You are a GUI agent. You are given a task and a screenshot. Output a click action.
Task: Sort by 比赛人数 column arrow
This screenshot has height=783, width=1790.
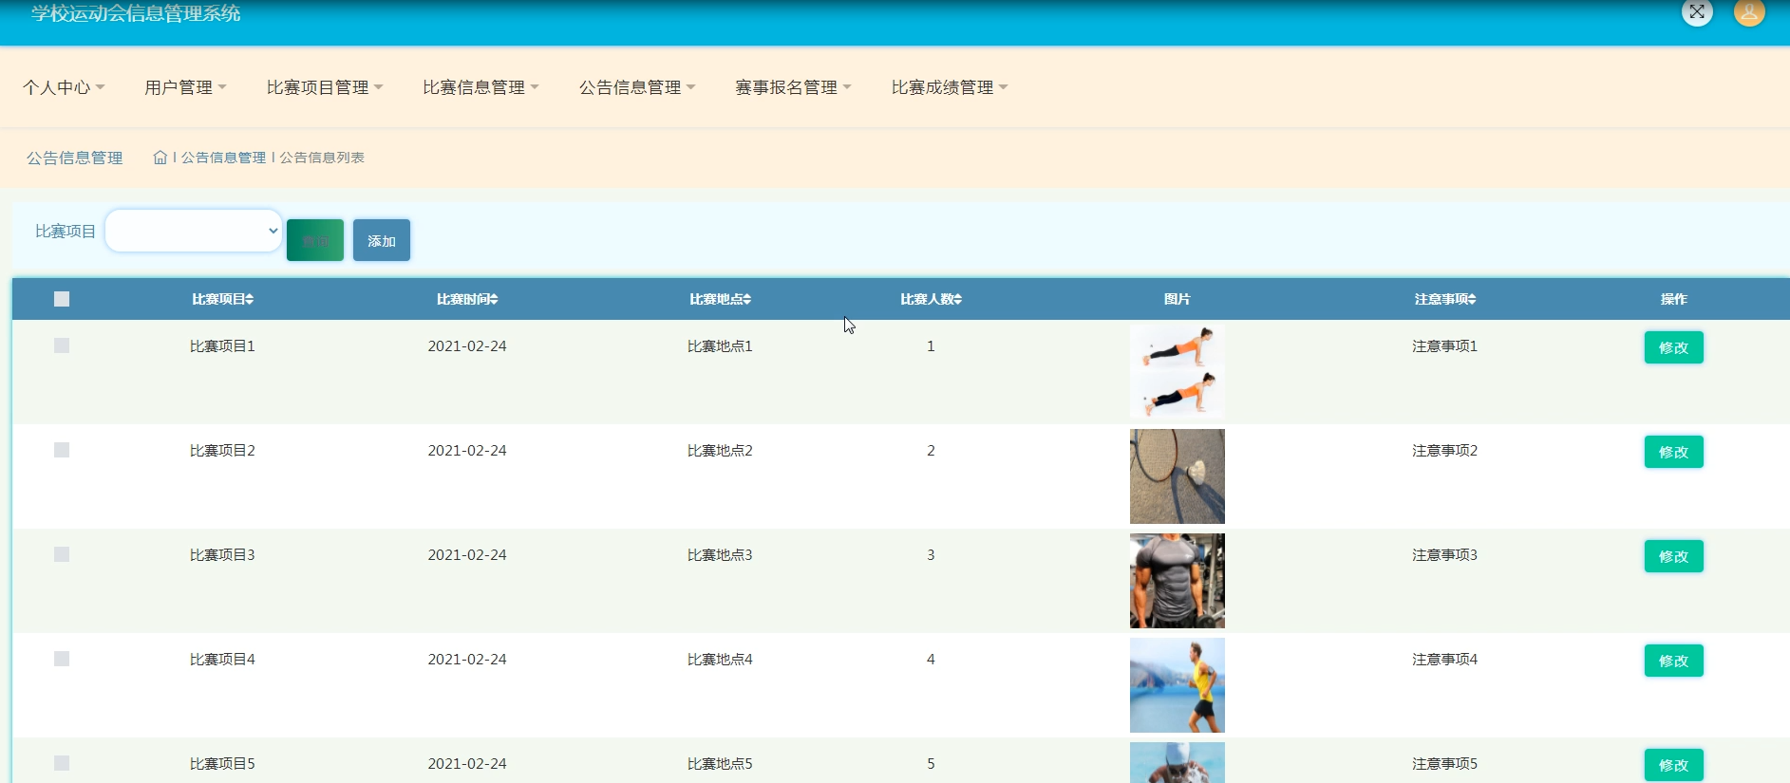pyautogui.click(x=958, y=299)
